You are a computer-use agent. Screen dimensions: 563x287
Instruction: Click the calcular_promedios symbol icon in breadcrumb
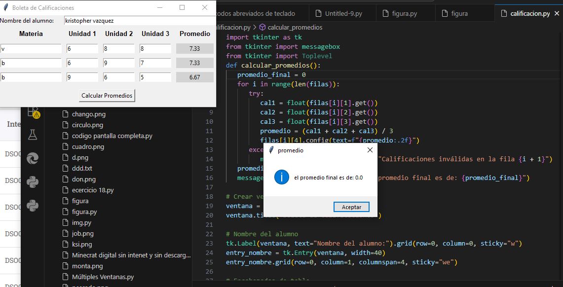coord(263,27)
